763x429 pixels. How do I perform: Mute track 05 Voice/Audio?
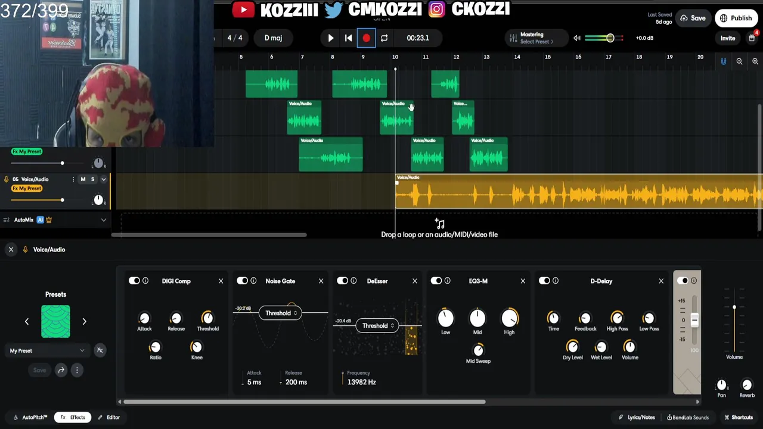[x=83, y=179]
